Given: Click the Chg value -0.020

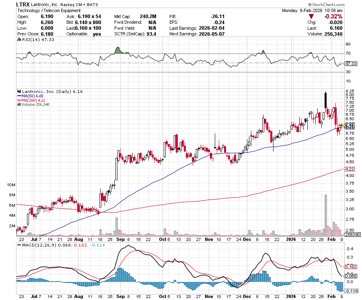Looking at the screenshot, I should coord(335,23).
